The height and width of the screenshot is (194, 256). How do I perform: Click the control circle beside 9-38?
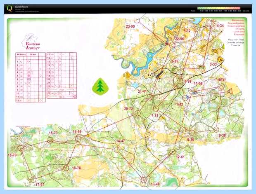coord(216,129)
